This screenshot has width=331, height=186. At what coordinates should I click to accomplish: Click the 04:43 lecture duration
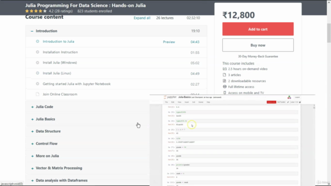click(x=195, y=42)
